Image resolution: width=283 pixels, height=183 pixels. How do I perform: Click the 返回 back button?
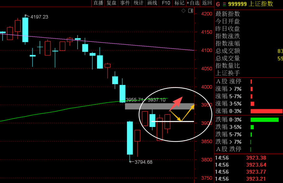click(x=207, y=3)
